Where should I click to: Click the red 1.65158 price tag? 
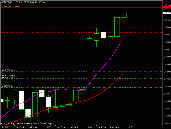click(x=167, y=7)
